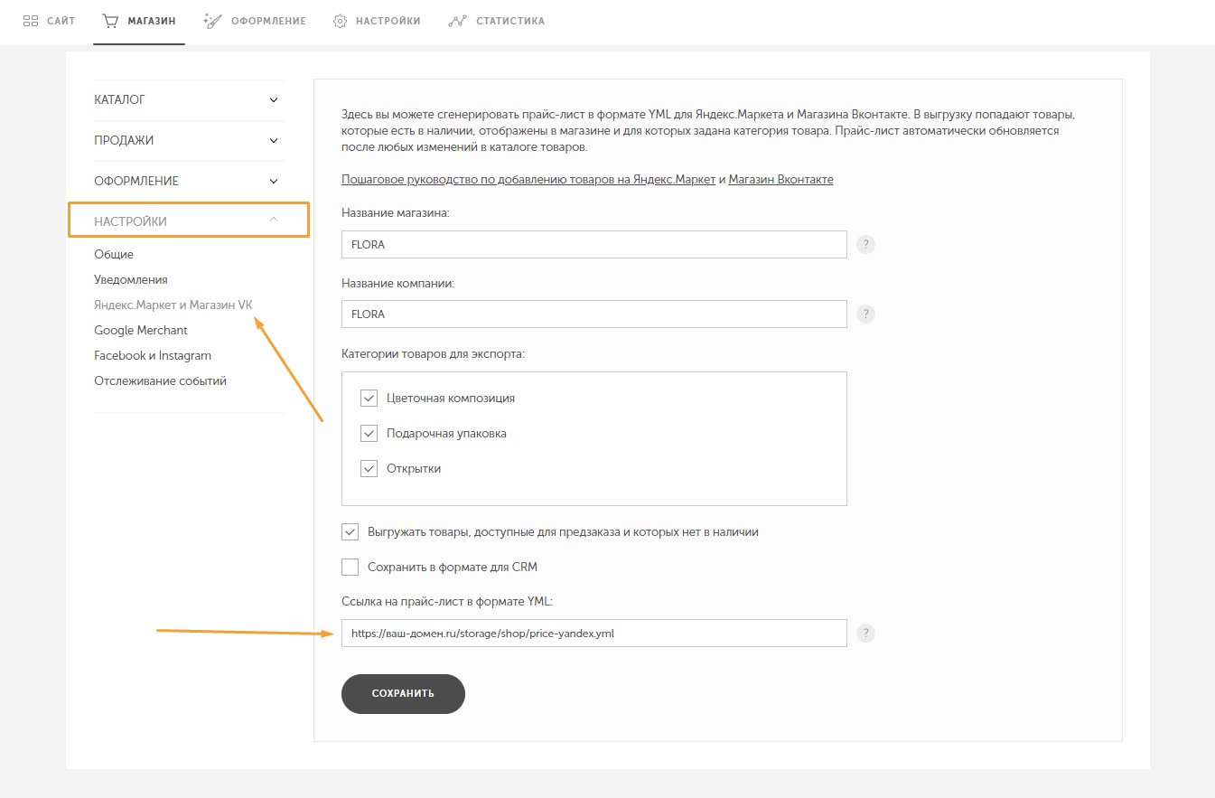Open help icon beside Название магазина field
The height and width of the screenshot is (798, 1215).
click(x=865, y=245)
